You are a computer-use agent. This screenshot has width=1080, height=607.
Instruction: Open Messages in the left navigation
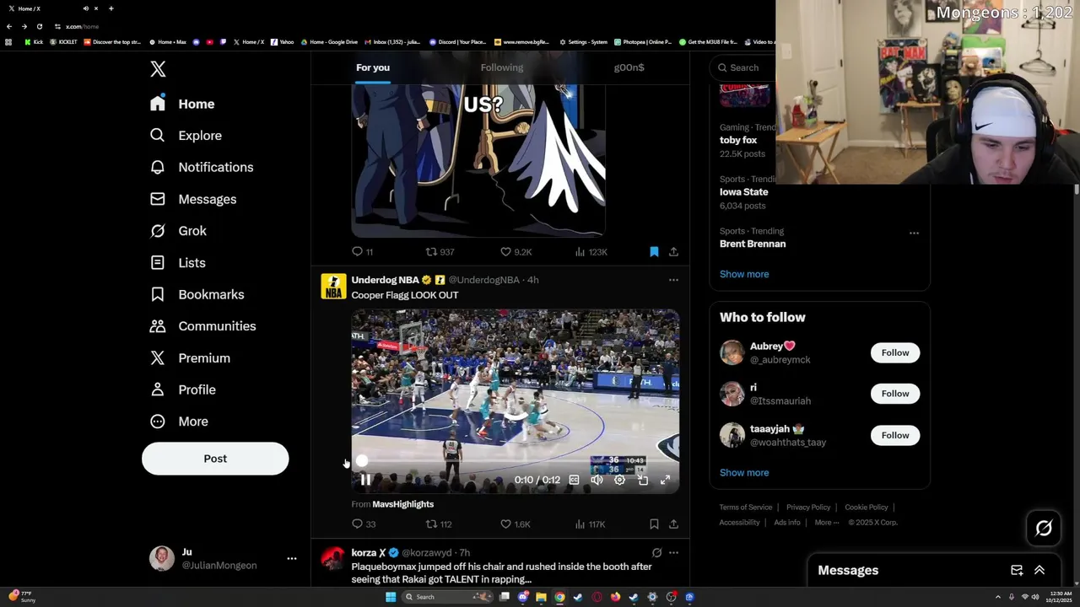[x=193, y=199]
